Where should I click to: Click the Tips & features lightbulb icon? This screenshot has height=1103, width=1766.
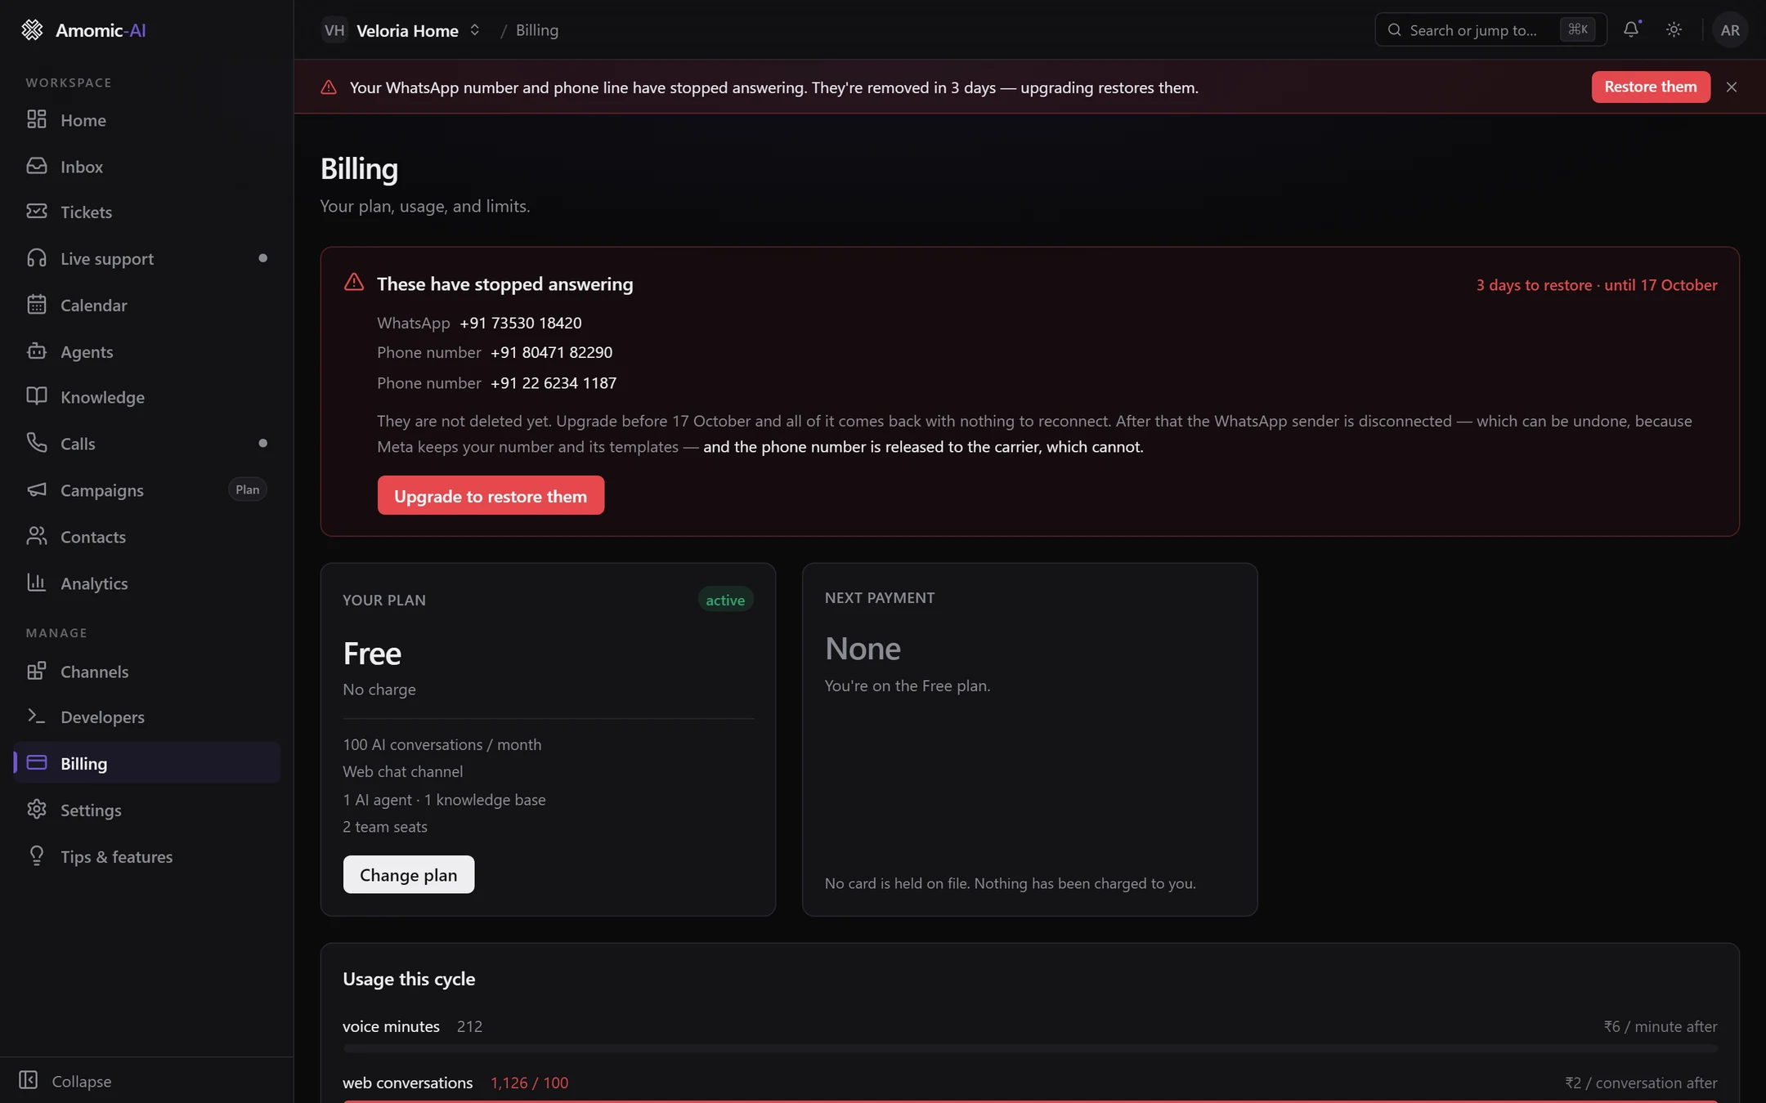(x=37, y=855)
